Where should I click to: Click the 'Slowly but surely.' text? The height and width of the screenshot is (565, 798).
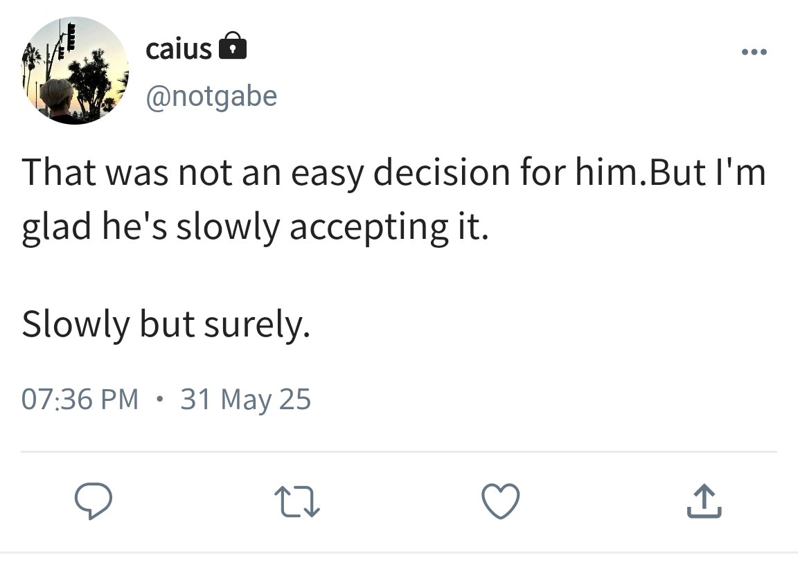pyautogui.click(x=166, y=324)
